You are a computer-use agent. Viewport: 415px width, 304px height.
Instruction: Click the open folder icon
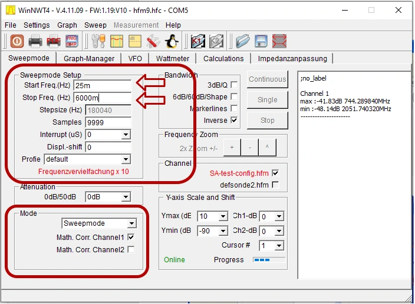click(243, 41)
